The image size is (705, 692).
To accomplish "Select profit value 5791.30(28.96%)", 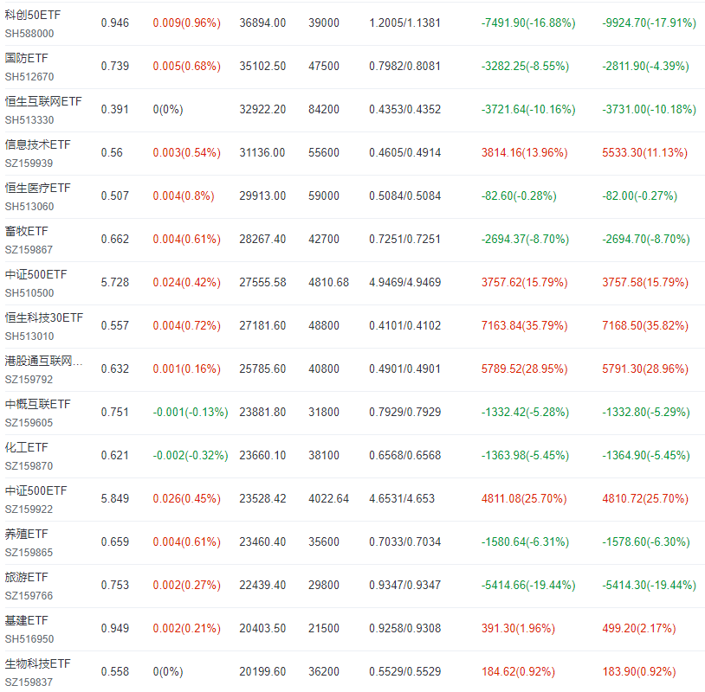I will point(644,368).
